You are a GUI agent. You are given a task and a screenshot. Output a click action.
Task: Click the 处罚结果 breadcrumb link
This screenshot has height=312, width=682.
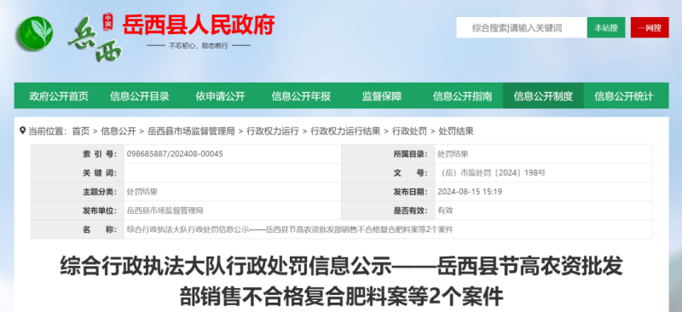pyautogui.click(x=456, y=131)
